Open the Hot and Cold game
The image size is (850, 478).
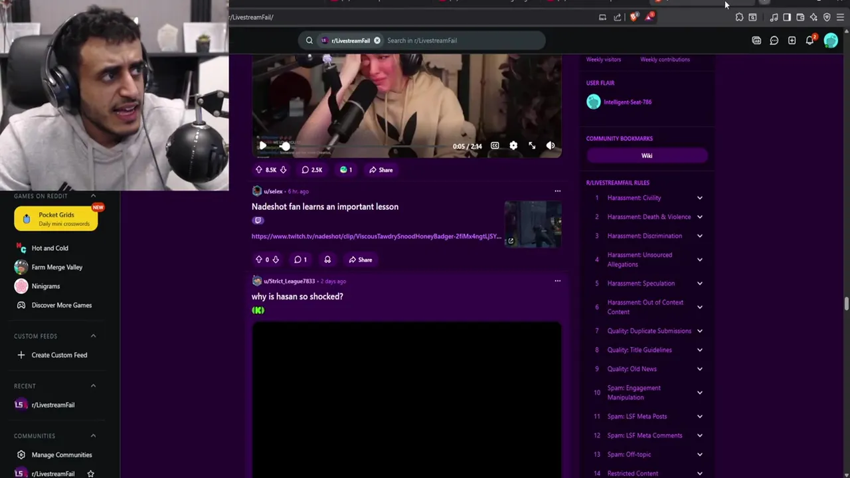(50, 248)
